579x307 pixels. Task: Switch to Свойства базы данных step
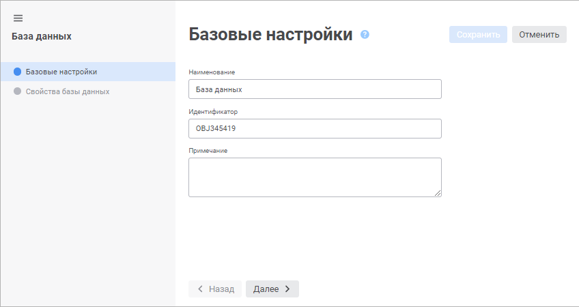[x=67, y=91]
